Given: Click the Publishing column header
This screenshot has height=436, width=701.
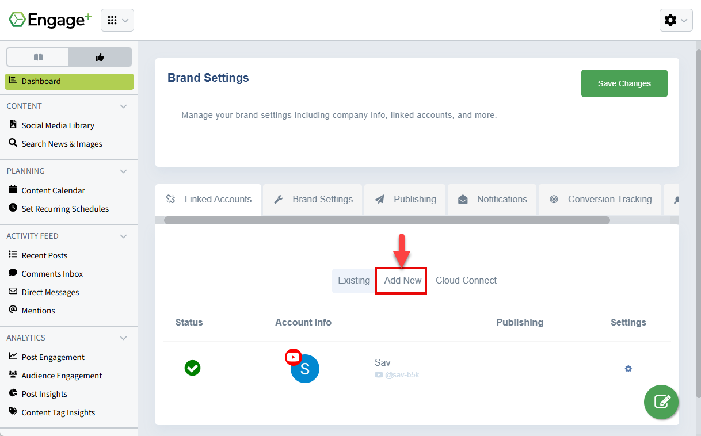Looking at the screenshot, I should [x=520, y=323].
